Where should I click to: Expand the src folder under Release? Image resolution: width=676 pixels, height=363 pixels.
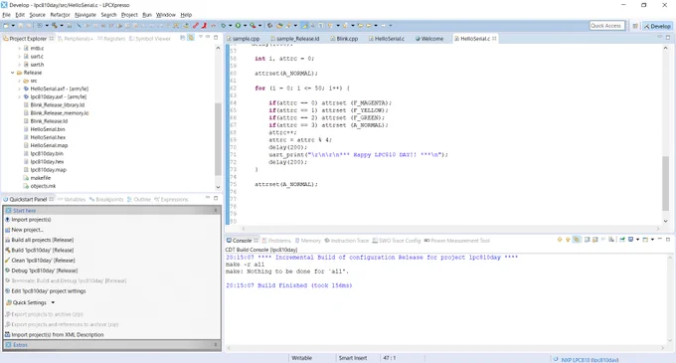pos(20,81)
